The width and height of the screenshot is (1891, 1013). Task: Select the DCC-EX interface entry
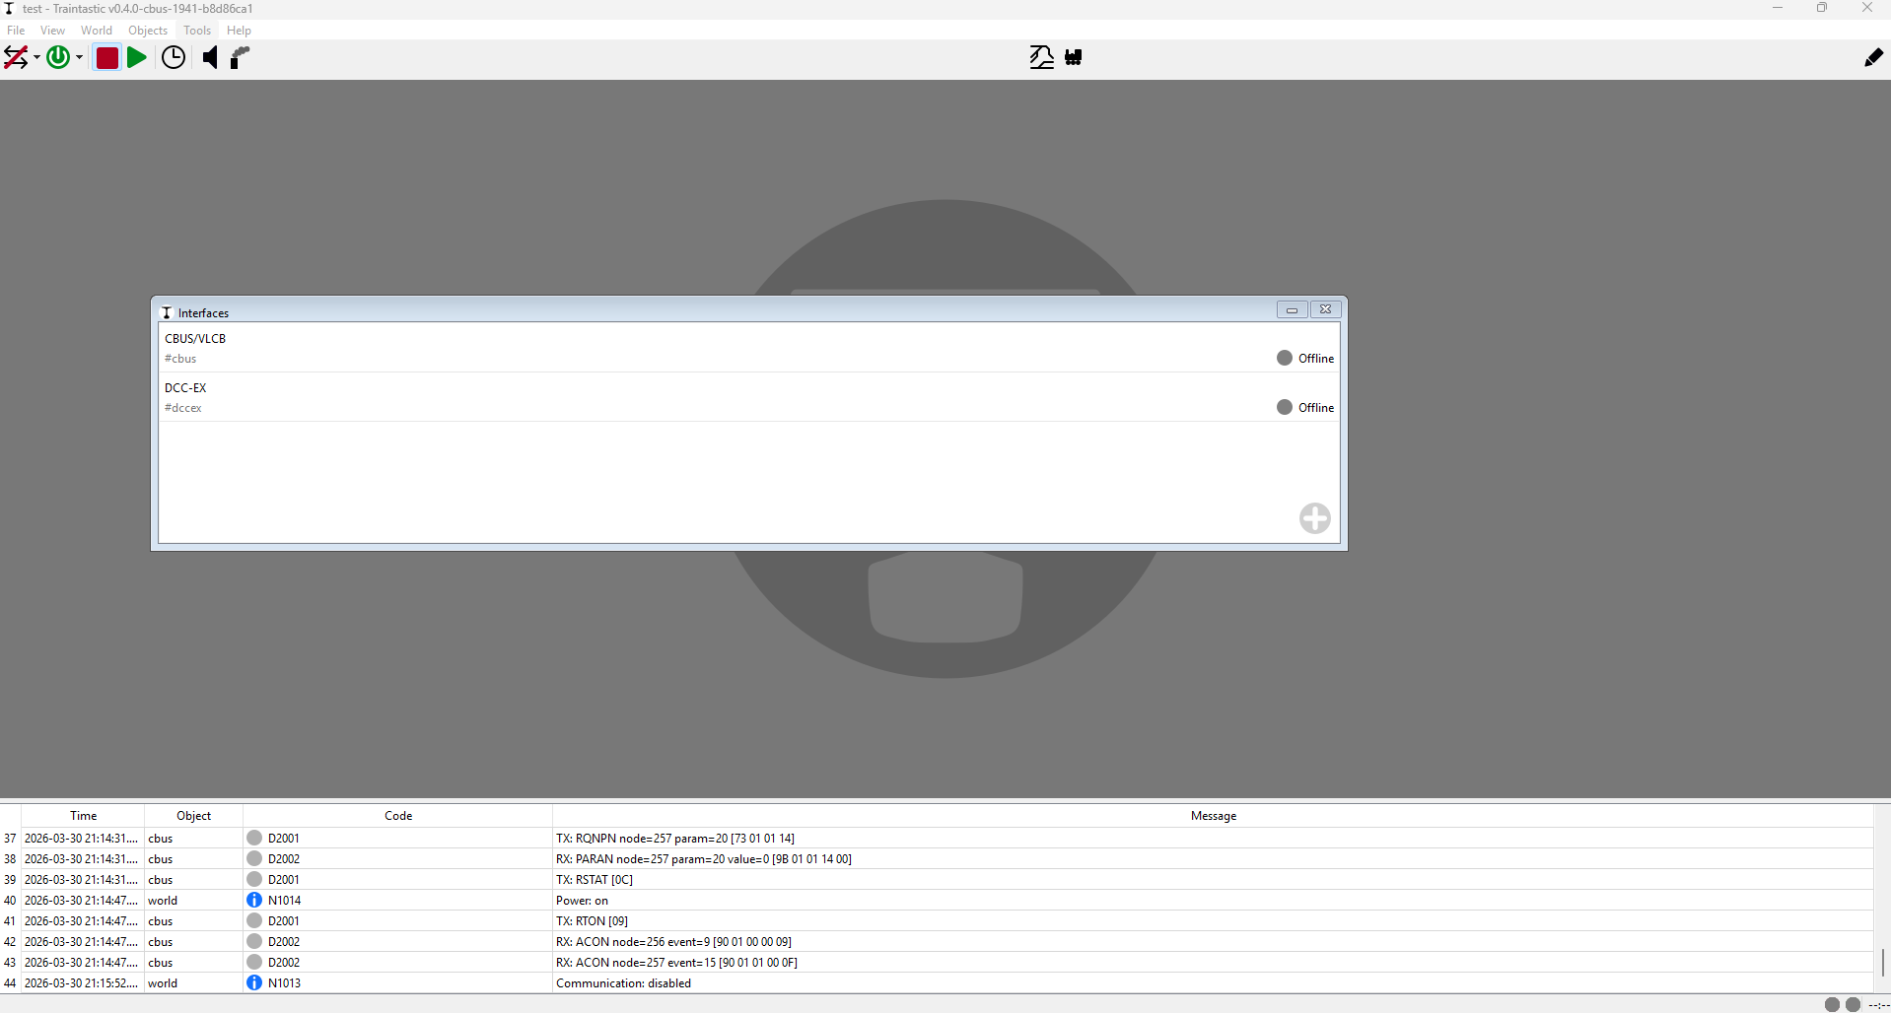tap(690, 397)
